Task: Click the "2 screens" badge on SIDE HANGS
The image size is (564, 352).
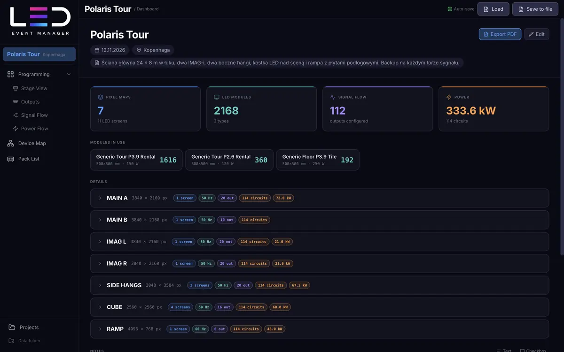Action: tap(200, 285)
